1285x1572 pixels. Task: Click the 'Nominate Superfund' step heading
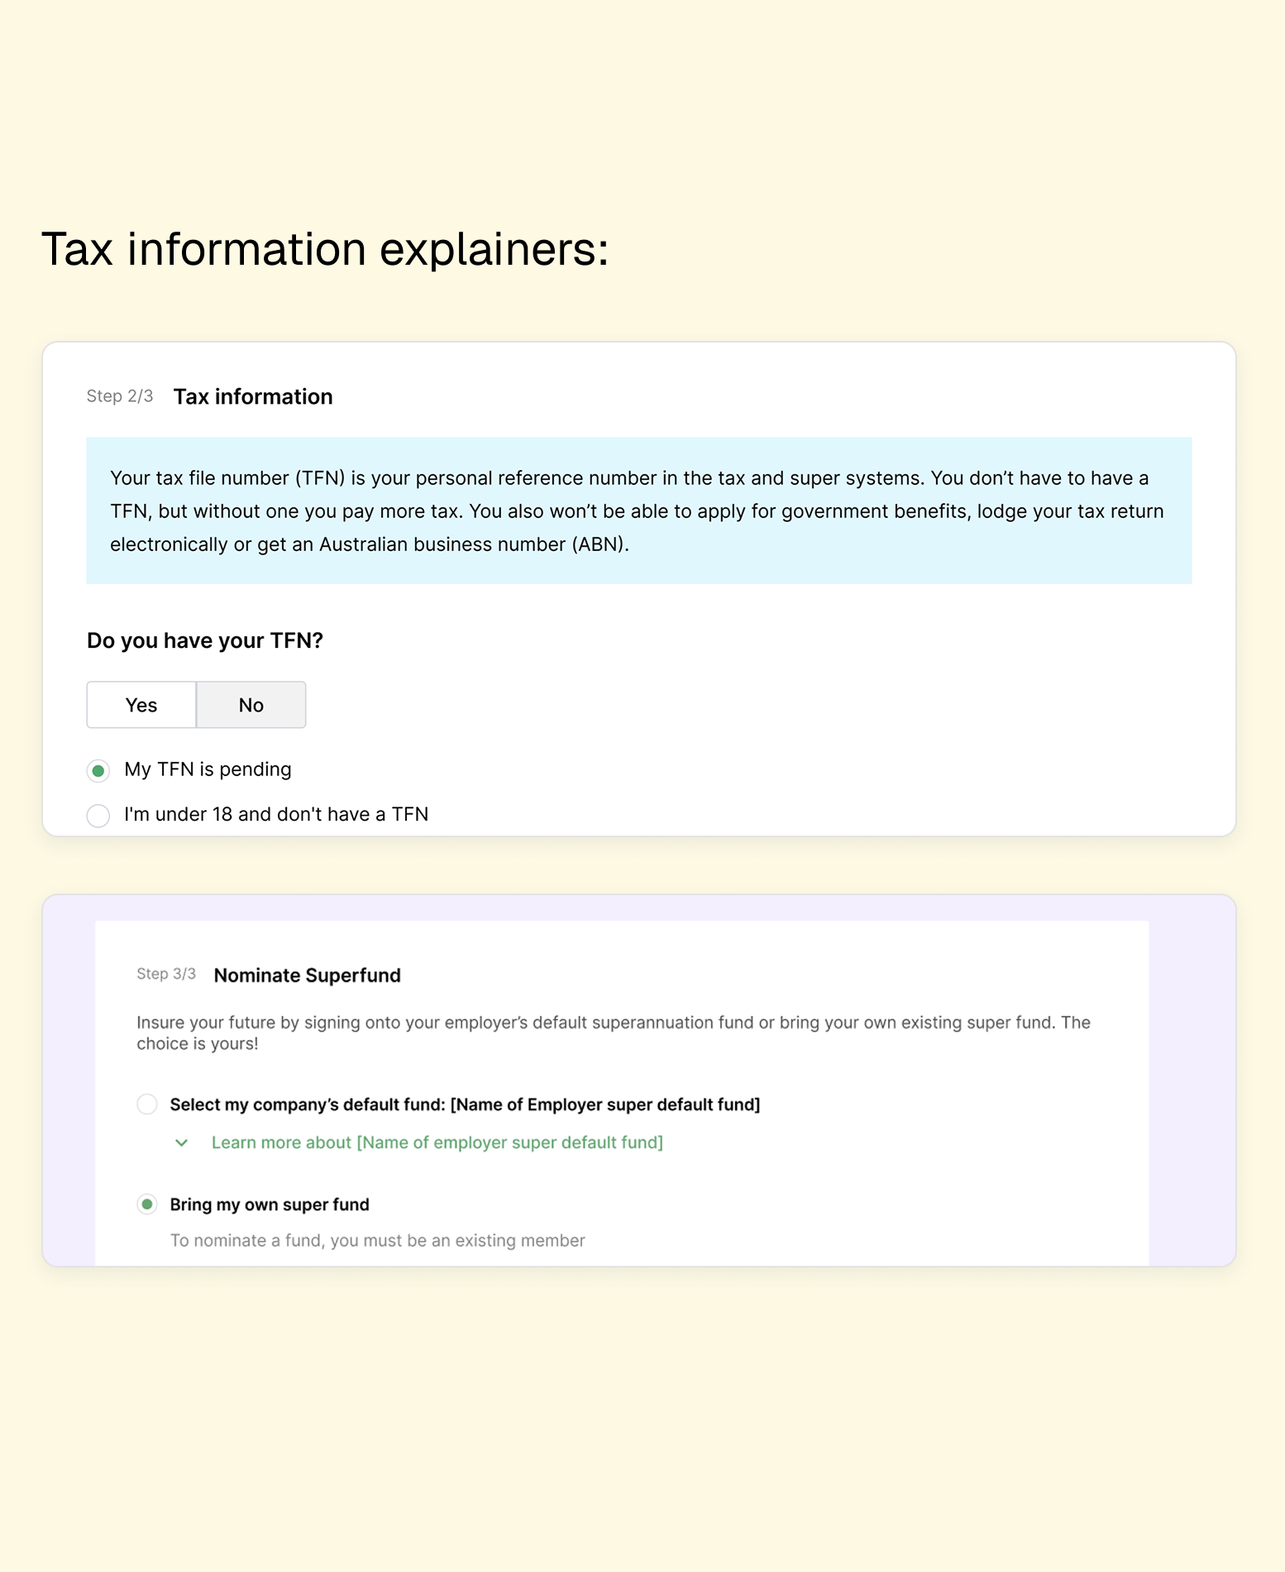(x=307, y=975)
